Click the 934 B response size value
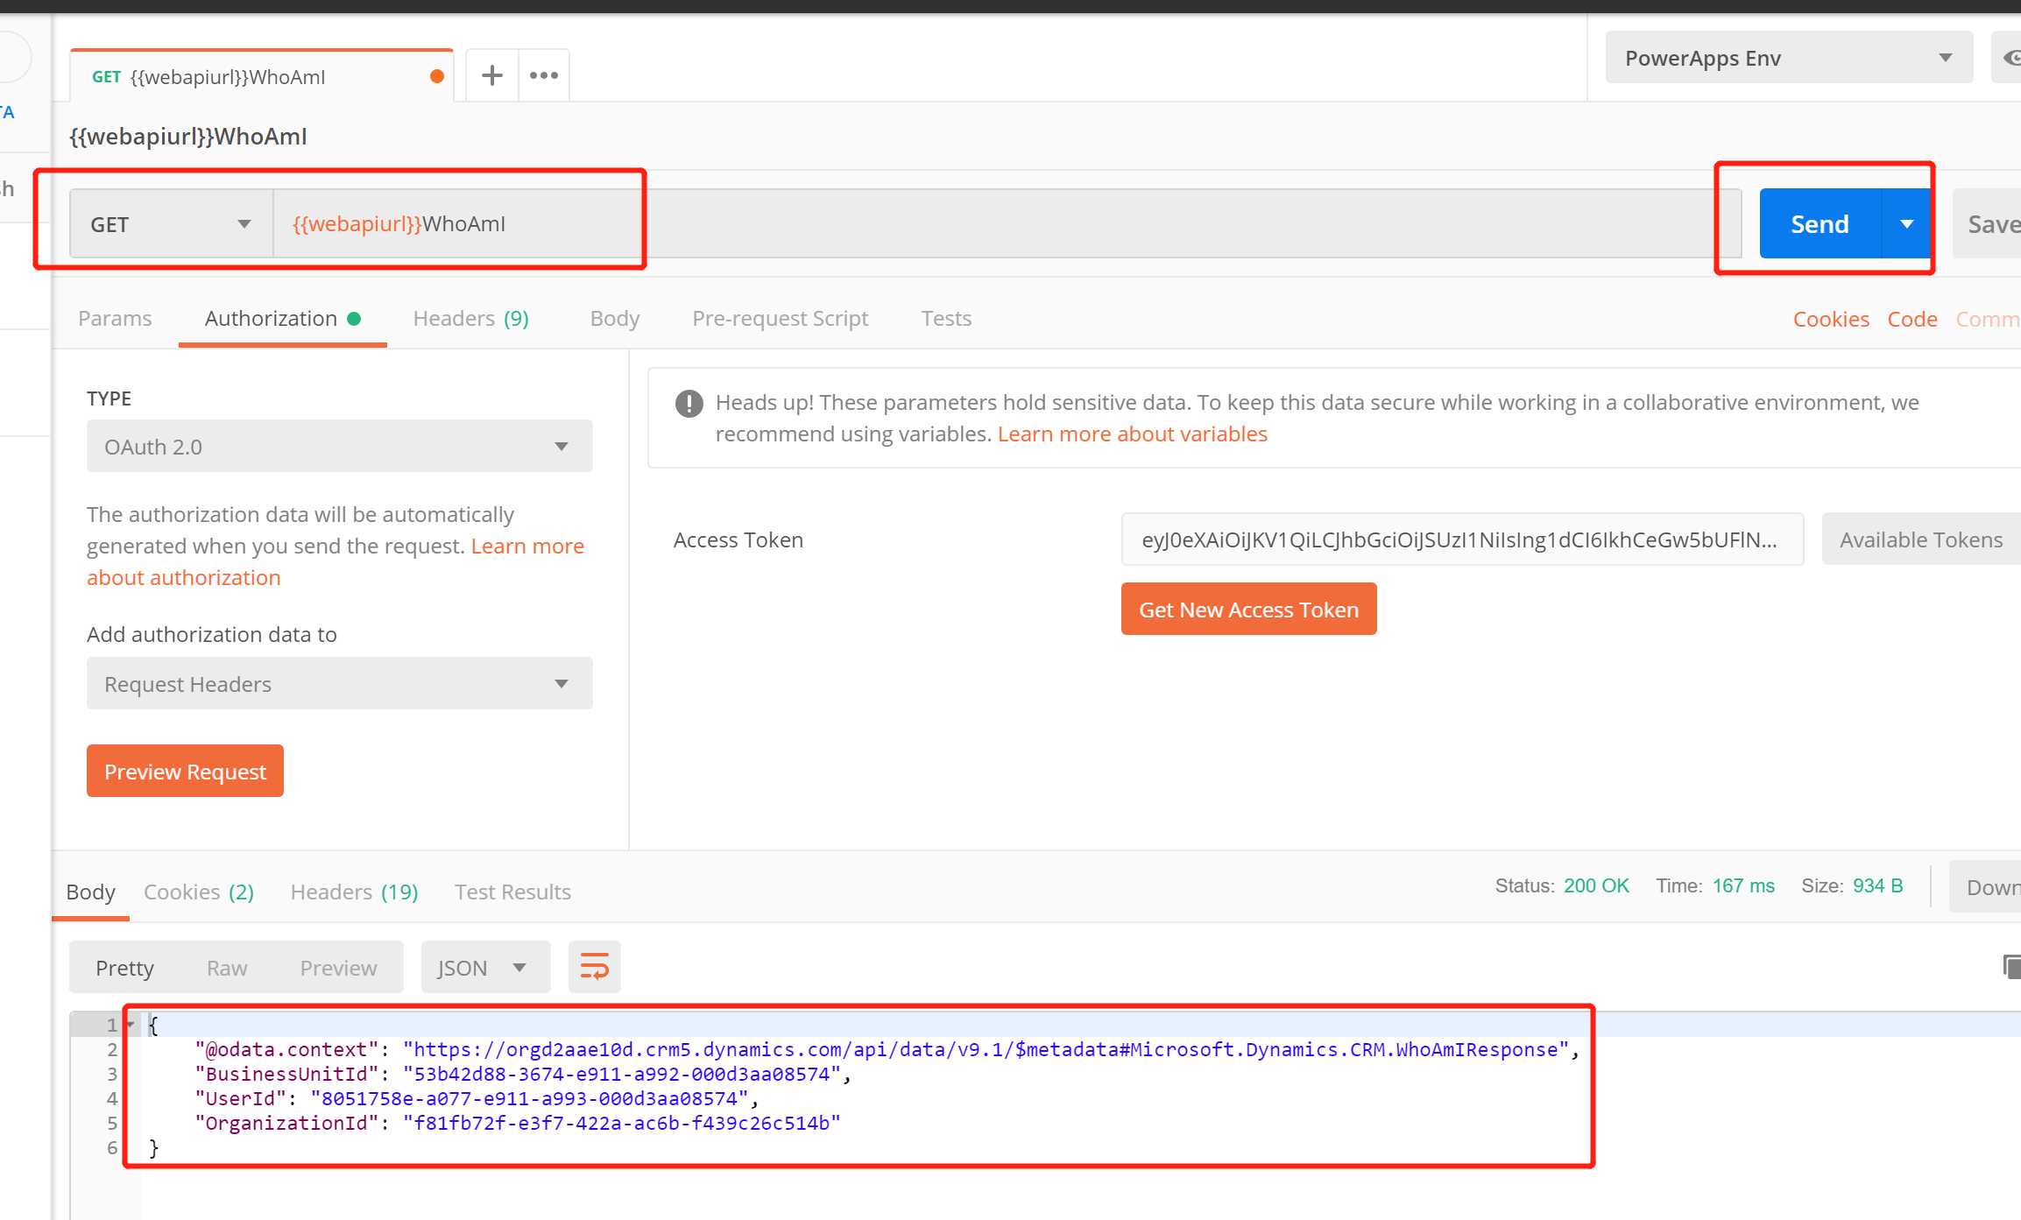2021x1220 pixels. [x=1877, y=886]
